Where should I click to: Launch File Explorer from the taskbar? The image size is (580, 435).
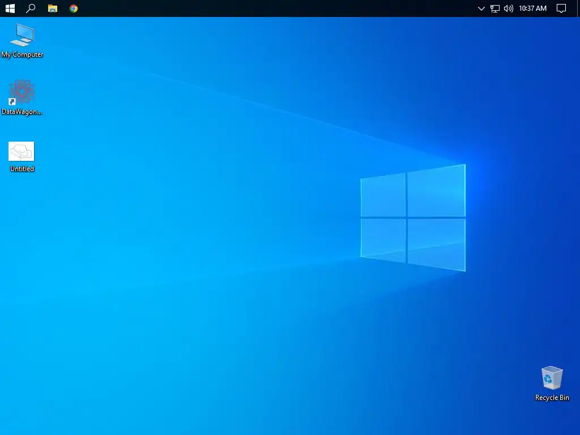[53, 8]
